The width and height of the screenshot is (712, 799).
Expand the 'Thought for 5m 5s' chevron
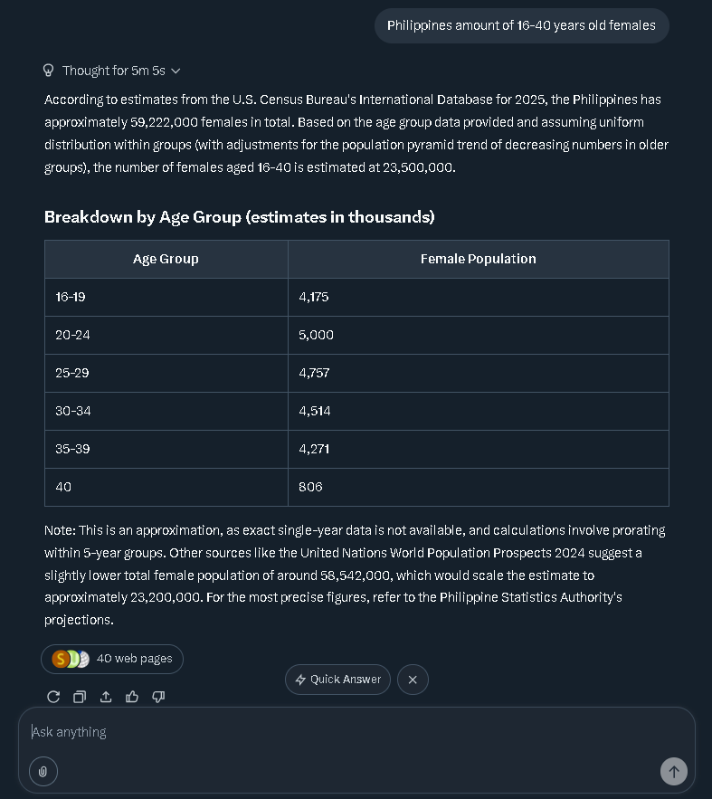(176, 71)
